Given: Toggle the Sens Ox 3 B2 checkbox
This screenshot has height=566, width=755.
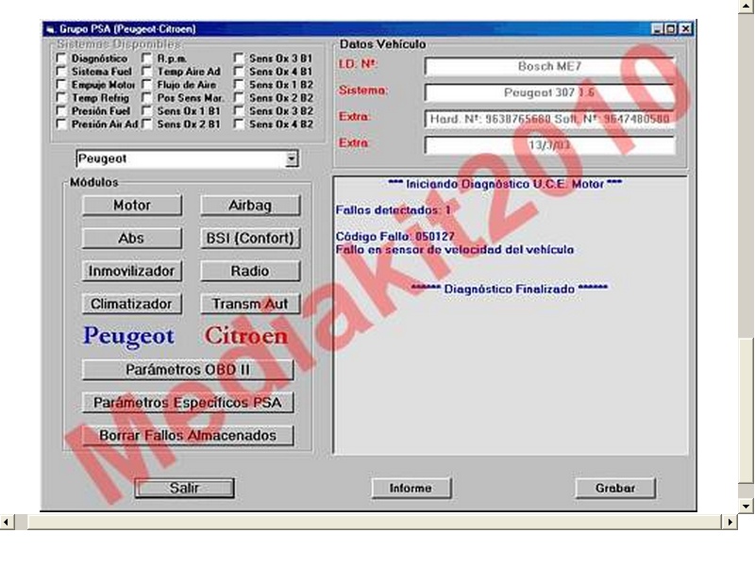Looking at the screenshot, I should (x=239, y=110).
